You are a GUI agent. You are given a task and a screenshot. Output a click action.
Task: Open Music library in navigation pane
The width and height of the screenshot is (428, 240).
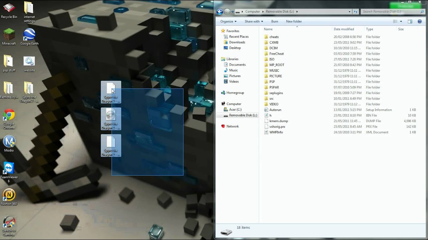click(233, 70)
